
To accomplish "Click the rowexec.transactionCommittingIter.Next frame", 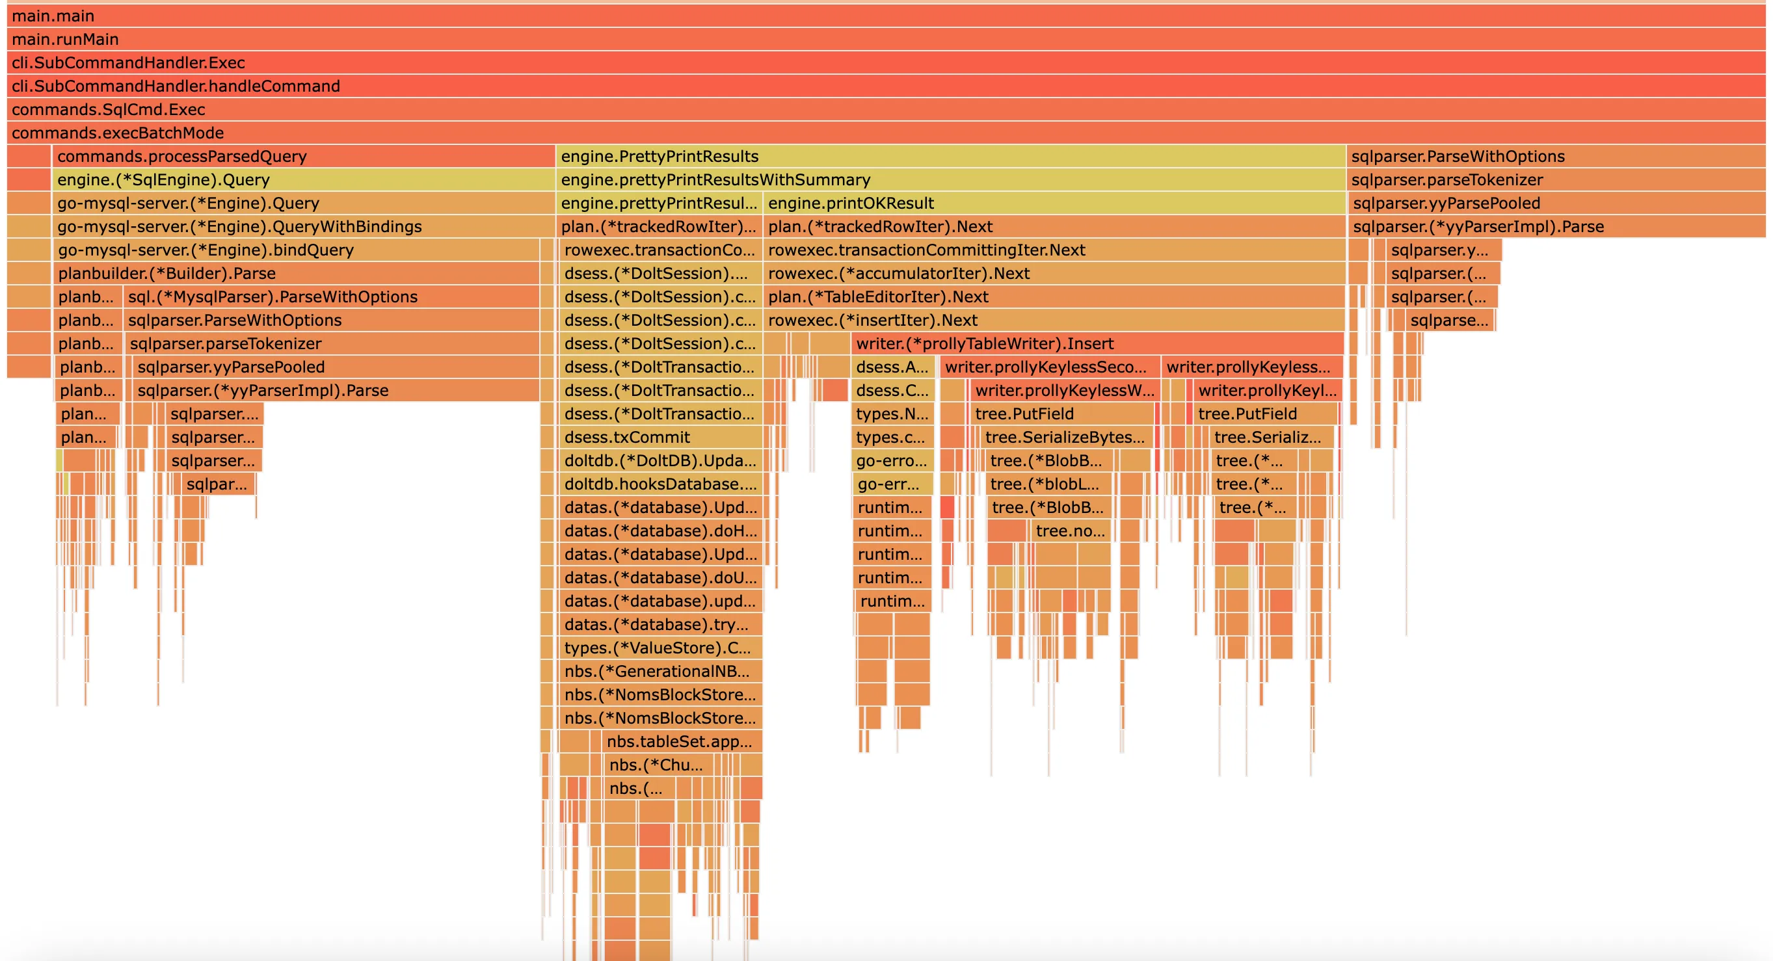I will pyautogui.click(x=1053, y=250).
